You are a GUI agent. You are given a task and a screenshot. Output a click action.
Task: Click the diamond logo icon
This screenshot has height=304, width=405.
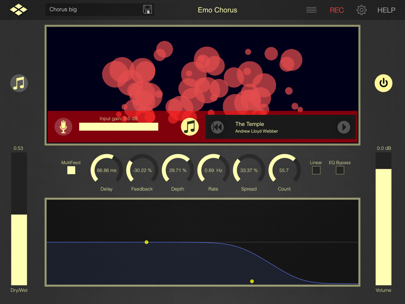point(19,10)
